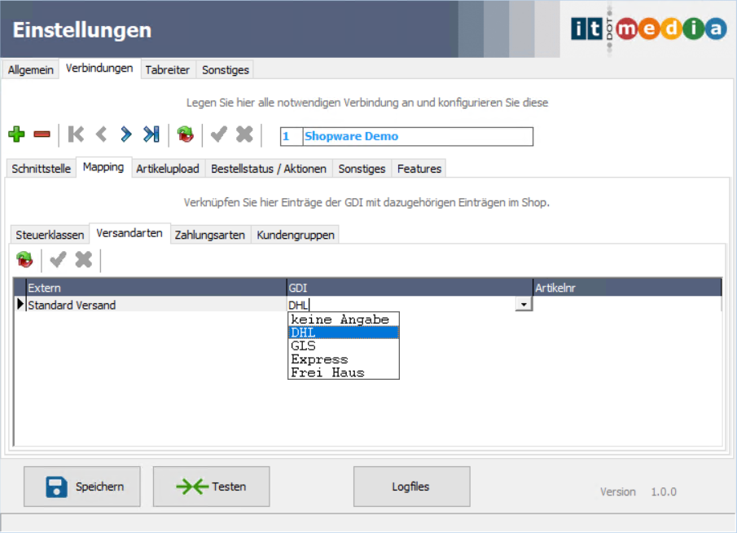Click the checkmark in Versandarten toolbar
Screen dimensions: 737x533
[58, 260]
